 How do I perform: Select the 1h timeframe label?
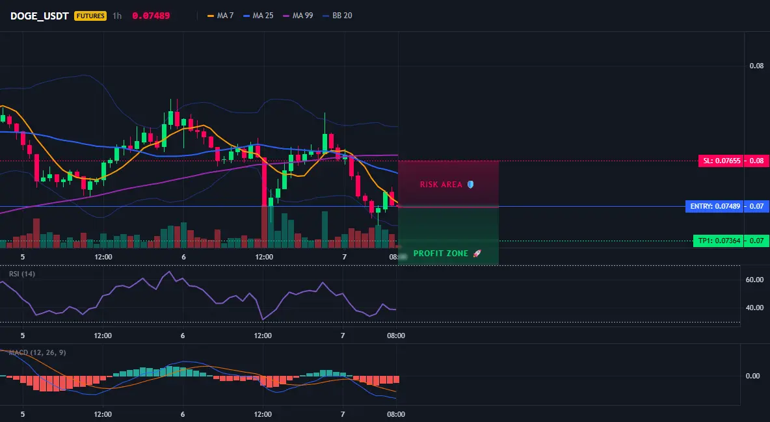point(117,16)
